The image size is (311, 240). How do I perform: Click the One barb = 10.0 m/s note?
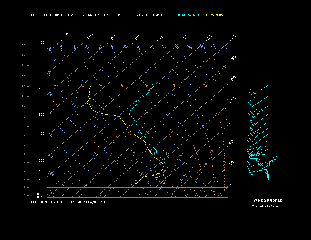click(x=265, y=207)
